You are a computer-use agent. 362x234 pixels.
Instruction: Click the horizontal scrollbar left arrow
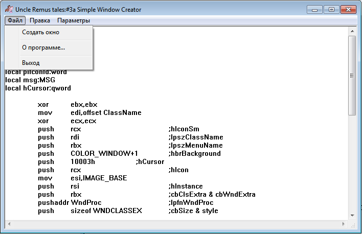click(x=9, y=224)
